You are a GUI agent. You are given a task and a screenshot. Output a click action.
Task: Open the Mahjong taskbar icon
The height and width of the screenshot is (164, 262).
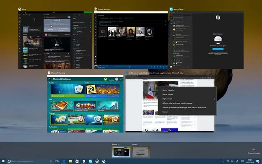tap(84, 161)
